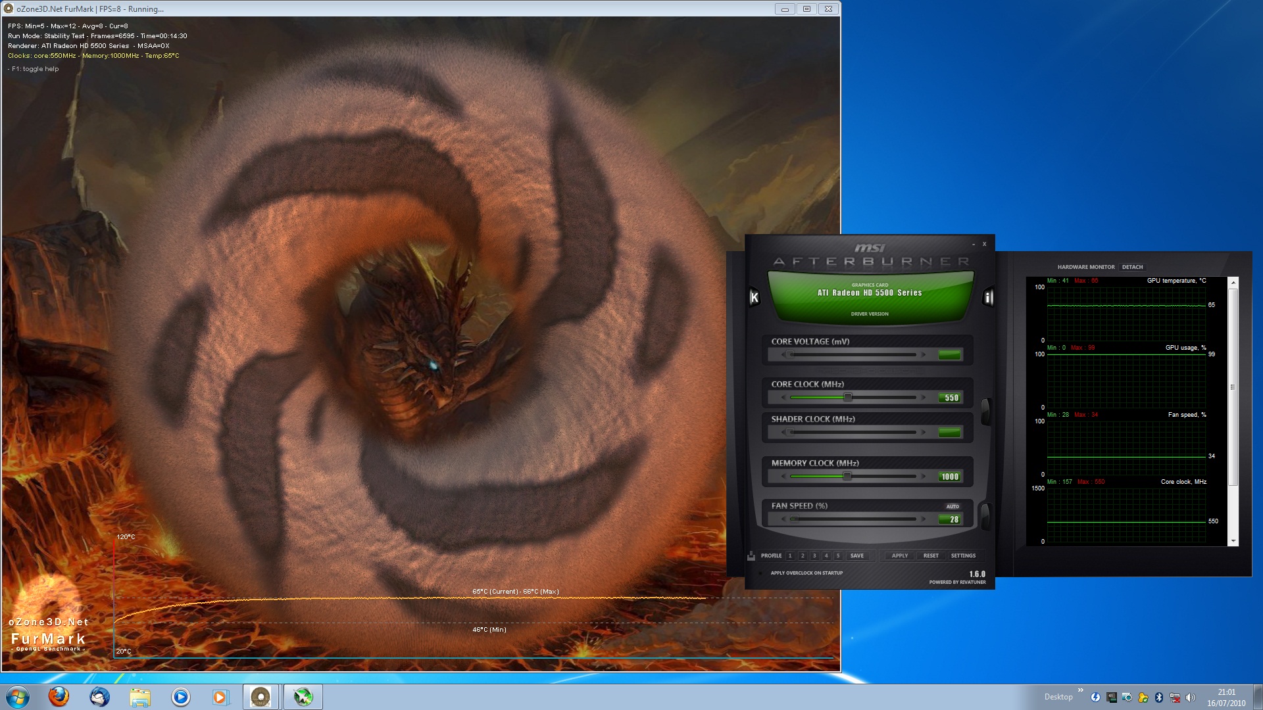Open the SETTINGS button in Afterburner
This screenshot has height=710, width=1263.
click(963, 556)
